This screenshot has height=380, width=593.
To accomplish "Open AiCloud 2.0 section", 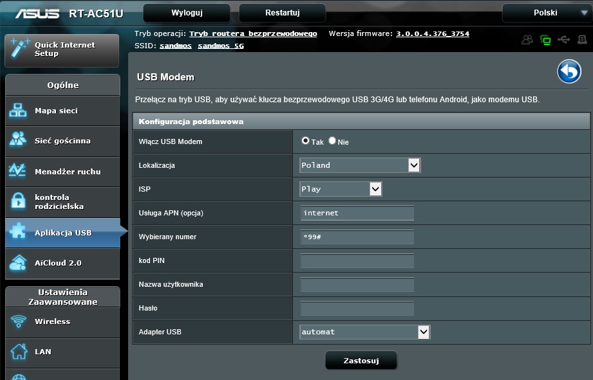I will [x=62, y=263].
